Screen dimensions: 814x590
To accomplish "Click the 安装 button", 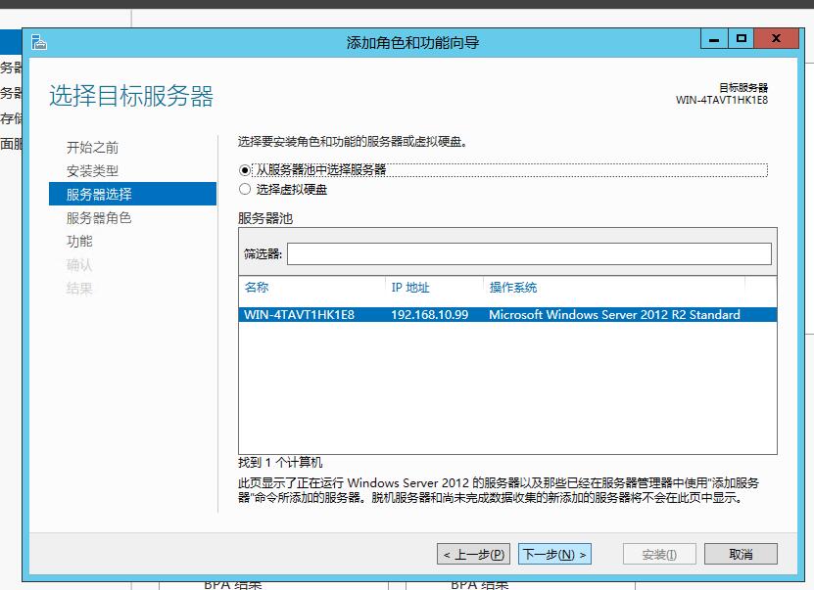I will point(658,553).
